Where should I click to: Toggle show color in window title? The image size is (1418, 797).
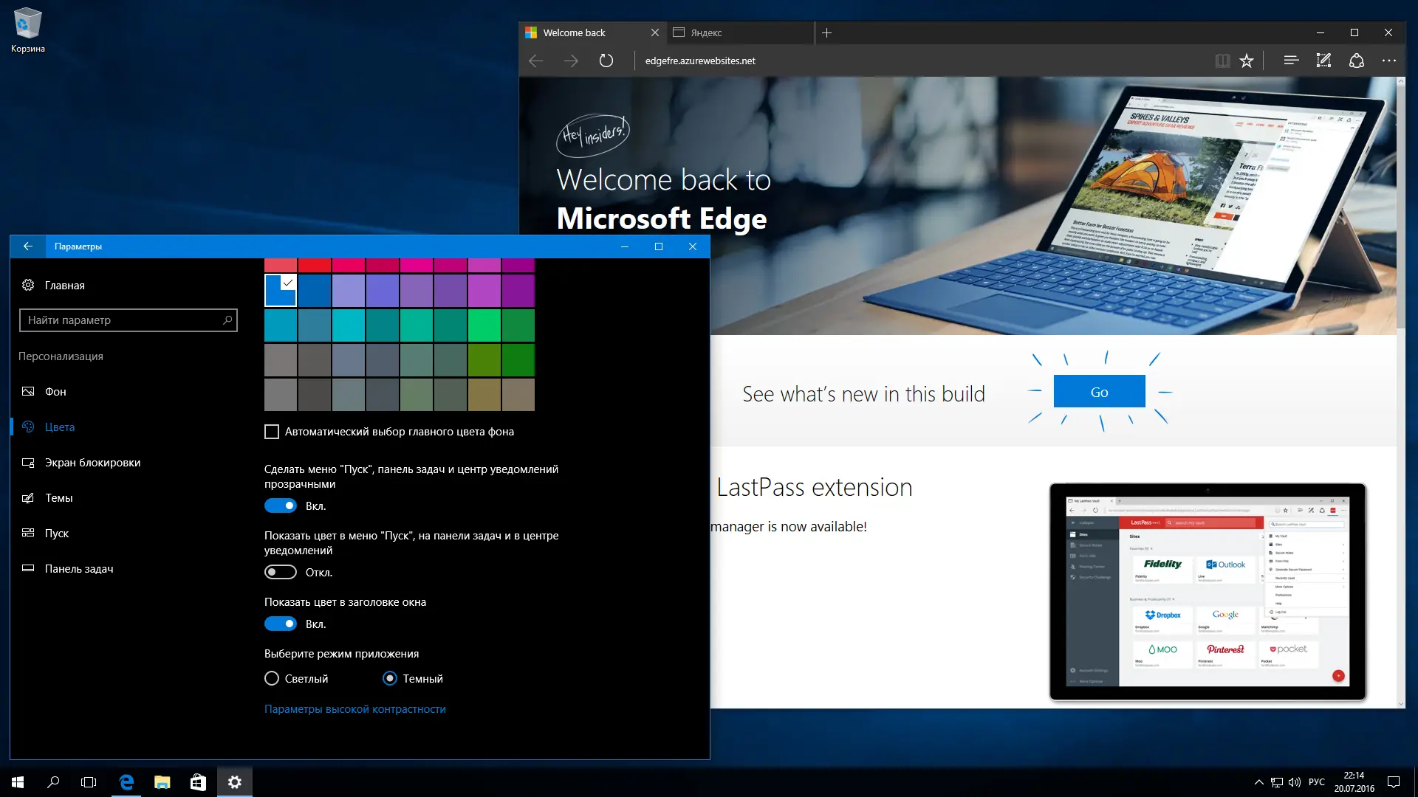281,624
